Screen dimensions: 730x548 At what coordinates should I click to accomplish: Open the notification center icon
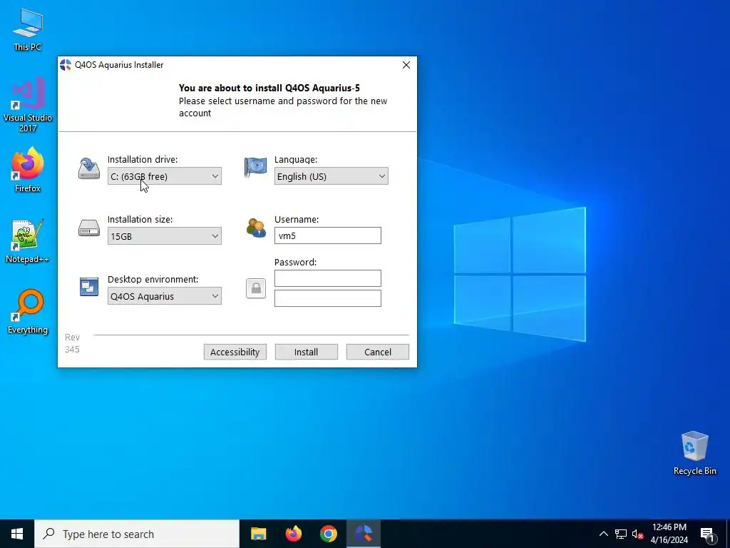(707, 534)
